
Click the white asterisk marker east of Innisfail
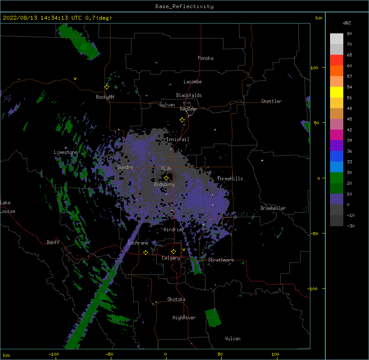point(215,130)
